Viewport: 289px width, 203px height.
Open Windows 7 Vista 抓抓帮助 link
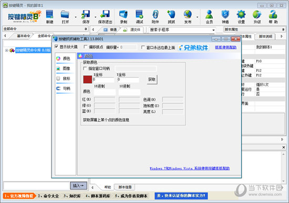point(190,168)
